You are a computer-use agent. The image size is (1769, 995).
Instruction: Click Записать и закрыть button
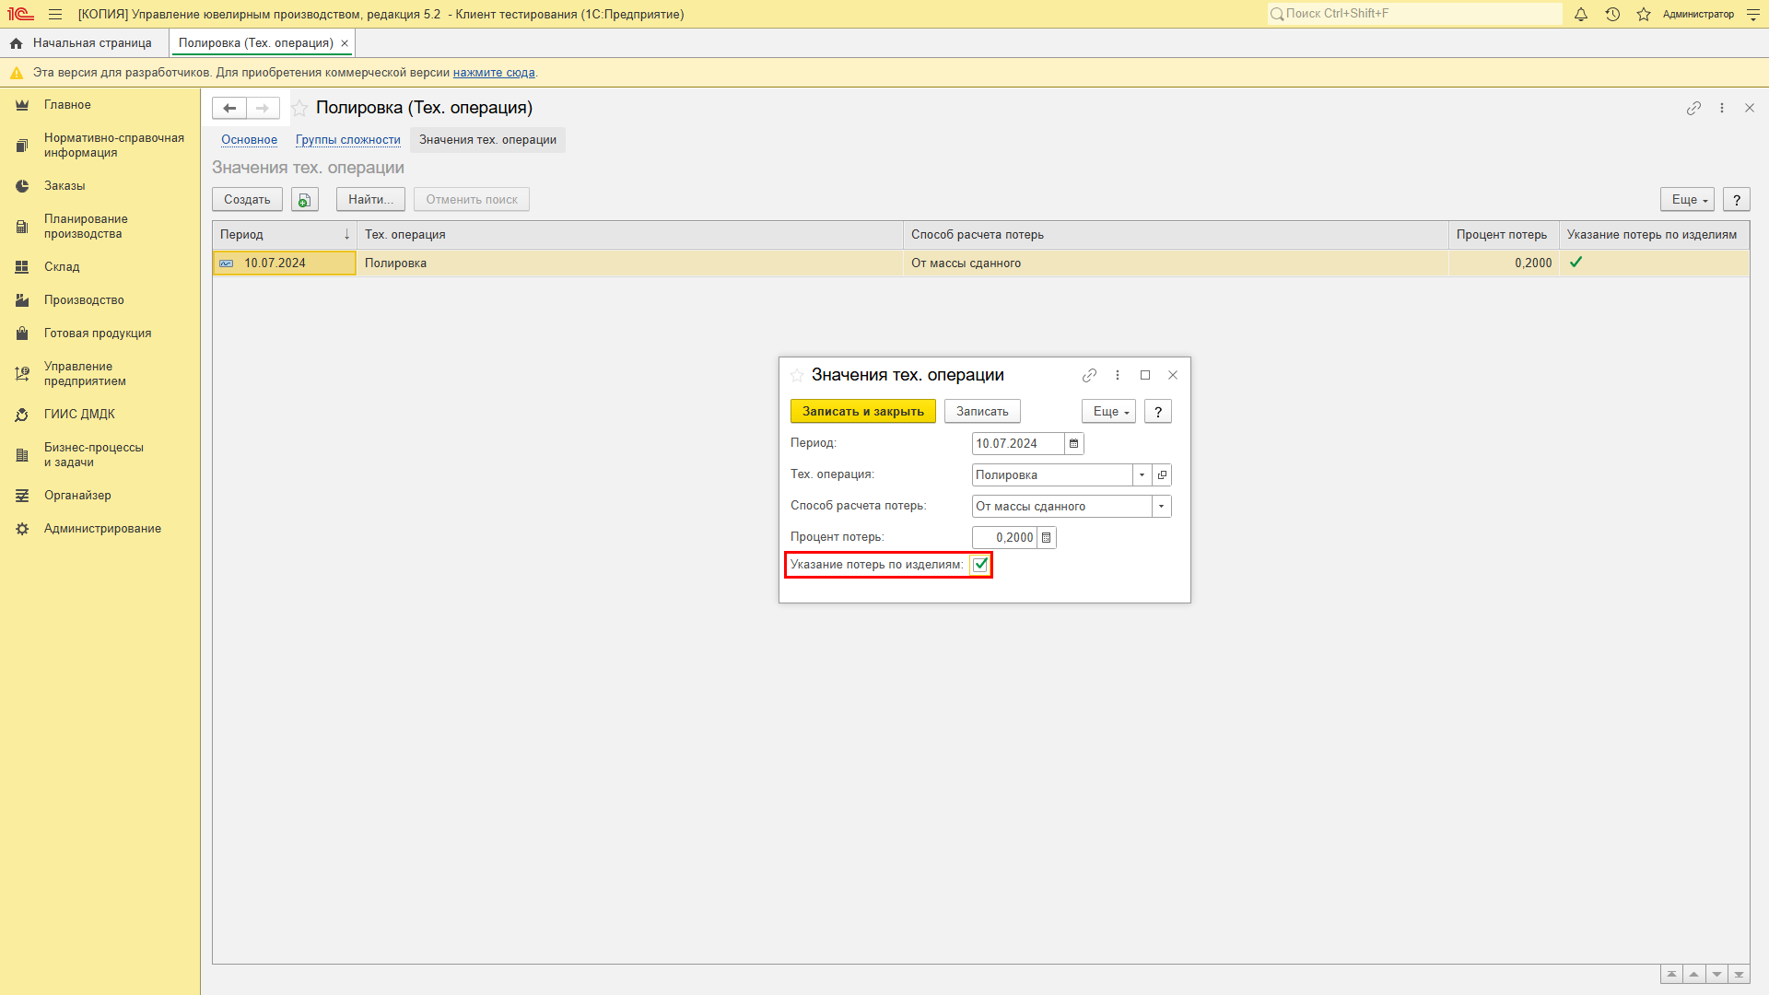tap(862, 411)
